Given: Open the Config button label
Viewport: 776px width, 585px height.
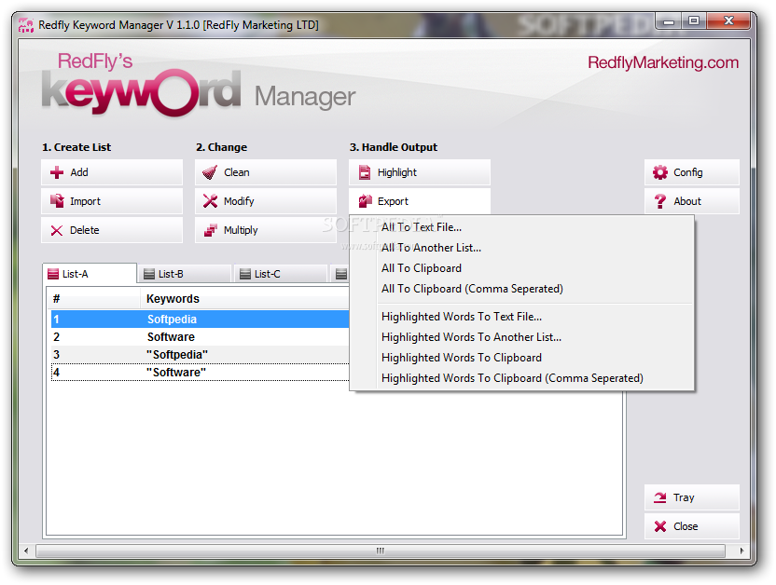Looking at the screenshot, I should tap(688, 172).
